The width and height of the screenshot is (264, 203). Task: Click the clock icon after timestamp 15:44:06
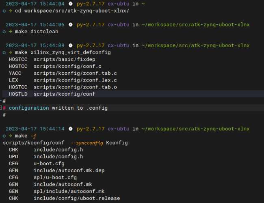[70, 25]
